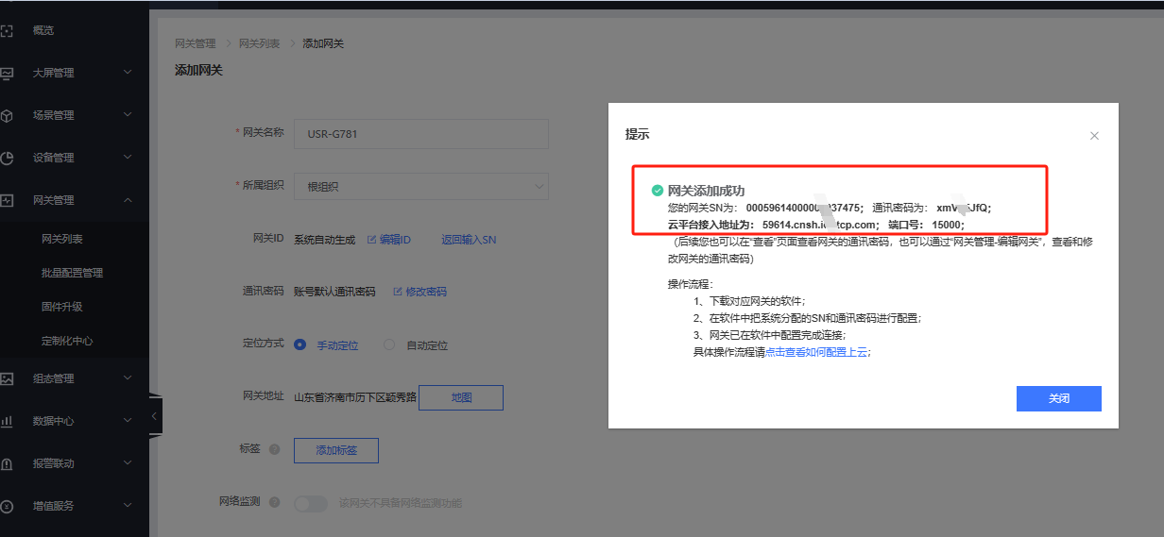Expand the 大屏管理 menu chevron
1164x537 pixels.
click(128, 73)
